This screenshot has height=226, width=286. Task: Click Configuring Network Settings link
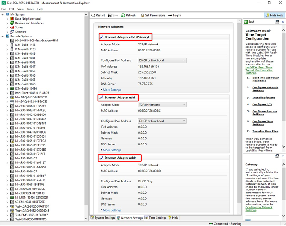click(259, 209)
